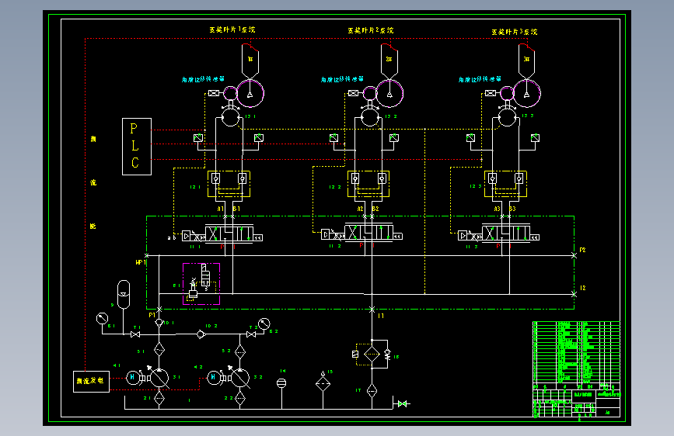Select hydraulic motor symbol 13.1
The image size is (674, 436).
pyautogui.click(x=230, y=117)
